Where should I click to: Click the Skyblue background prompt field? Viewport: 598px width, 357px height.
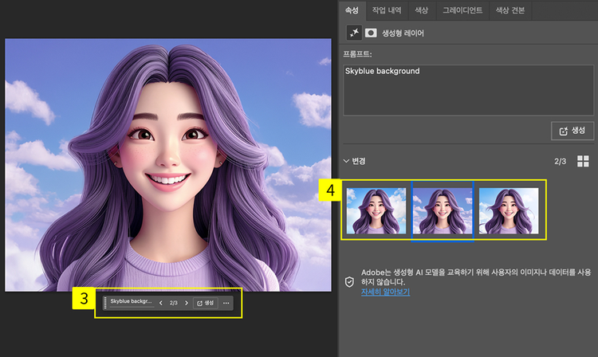(x=468, y=90)
